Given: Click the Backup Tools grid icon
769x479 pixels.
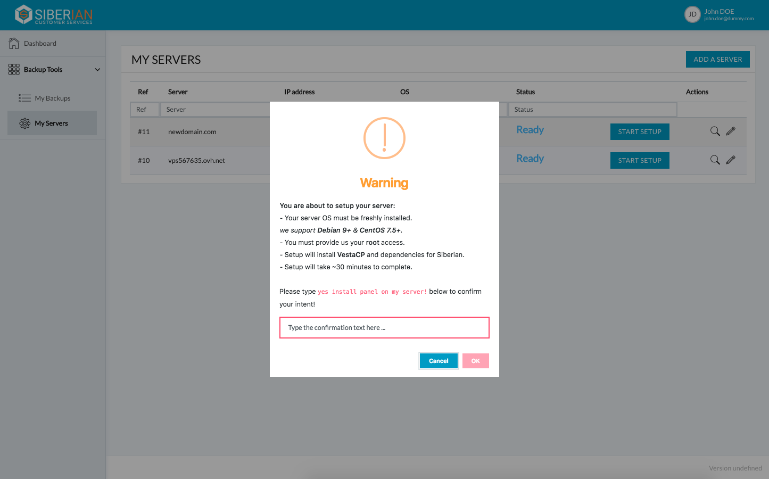Looking at the screenshot, I should click(14, 70).
